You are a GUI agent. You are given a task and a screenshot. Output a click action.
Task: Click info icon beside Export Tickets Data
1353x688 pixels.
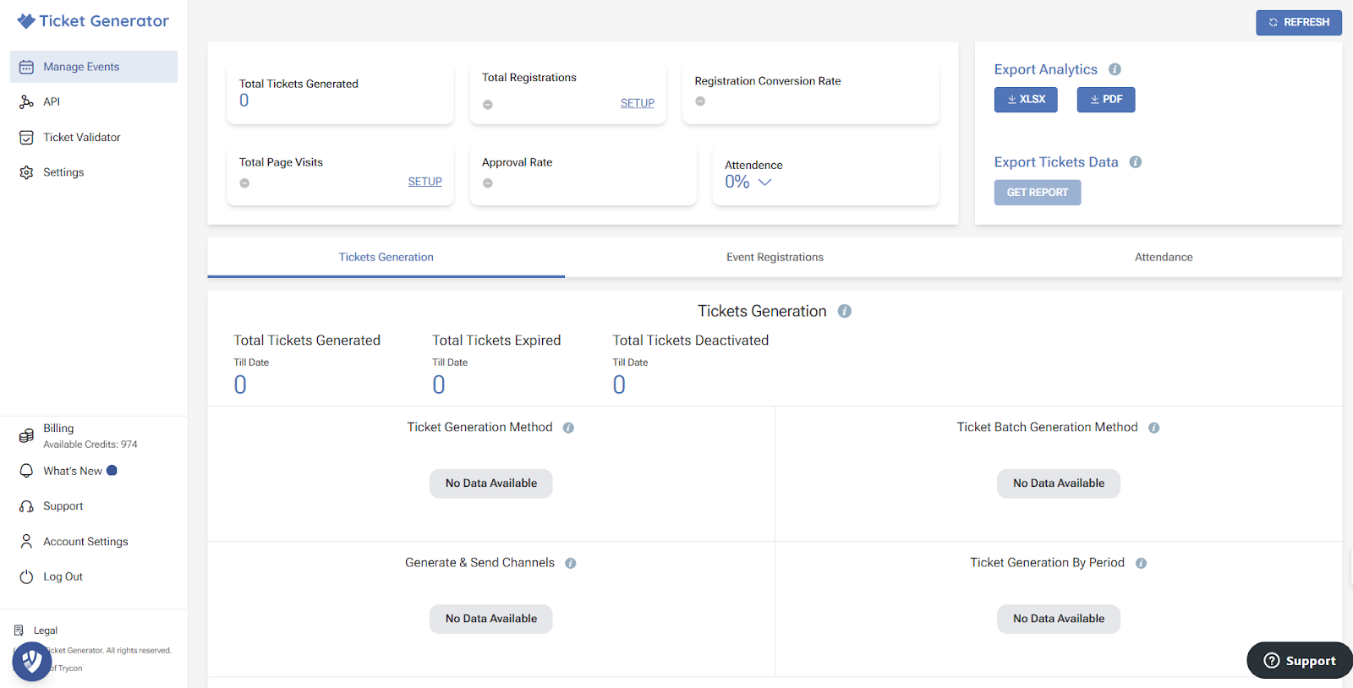tap(1136, 162)
